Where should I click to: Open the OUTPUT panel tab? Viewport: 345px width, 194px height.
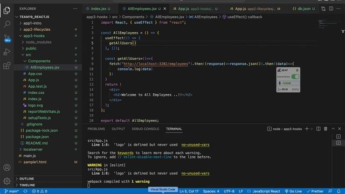point(118,129)
